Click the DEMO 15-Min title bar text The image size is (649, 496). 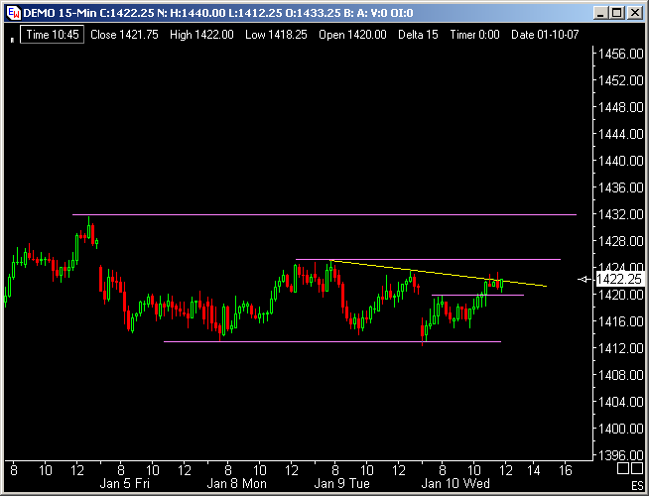[x=218, y=13]
